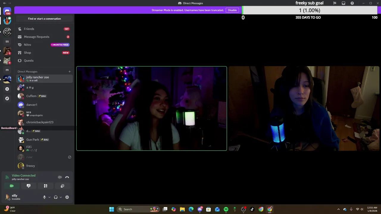This screenshot has width=381, height=214.
Task: Show hidden system tray icons
Action: coord(338,209)
